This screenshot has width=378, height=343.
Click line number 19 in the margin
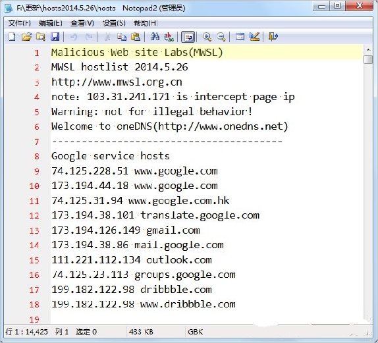click(34, 319)
